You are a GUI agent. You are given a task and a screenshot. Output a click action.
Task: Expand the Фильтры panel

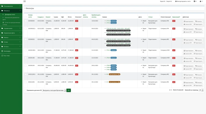tap(29, 8)
